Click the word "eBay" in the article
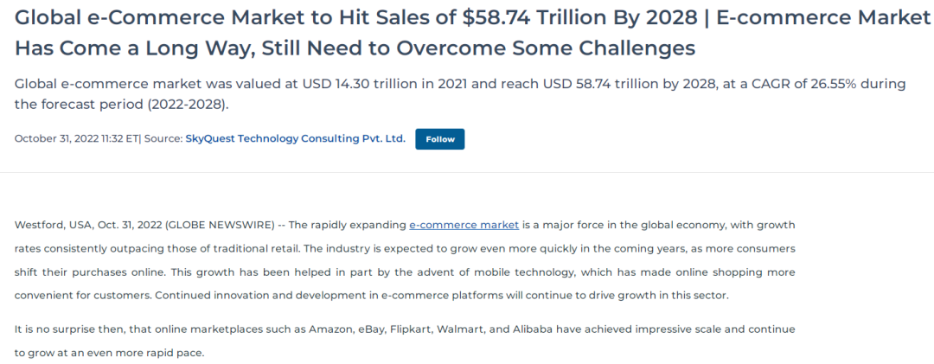The height and width of the screenshot is (364, 934). coord(370,329)
